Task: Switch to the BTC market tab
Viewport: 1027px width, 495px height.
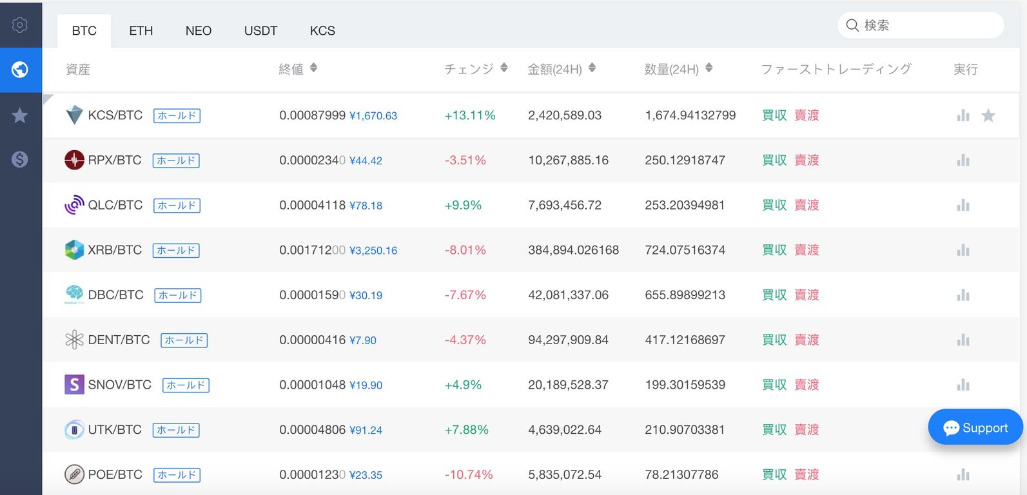Action: point(84,31)
